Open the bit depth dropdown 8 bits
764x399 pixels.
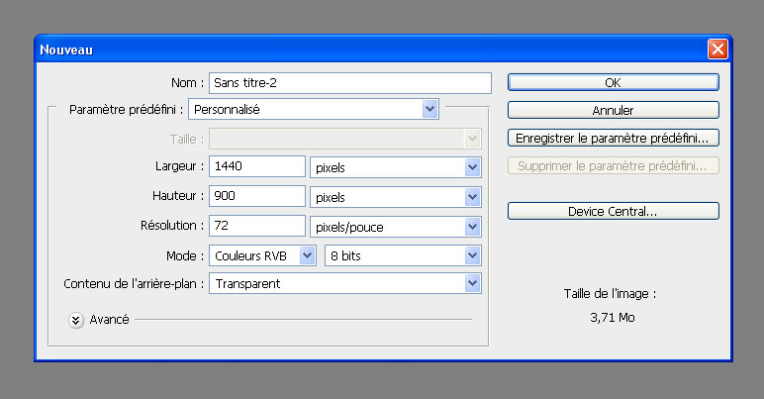[403, 255]
